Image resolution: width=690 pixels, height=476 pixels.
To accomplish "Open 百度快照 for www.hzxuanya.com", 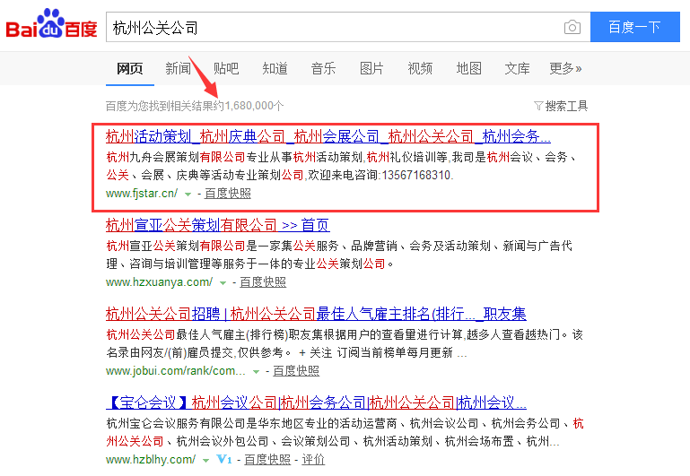I will [263, 282].
